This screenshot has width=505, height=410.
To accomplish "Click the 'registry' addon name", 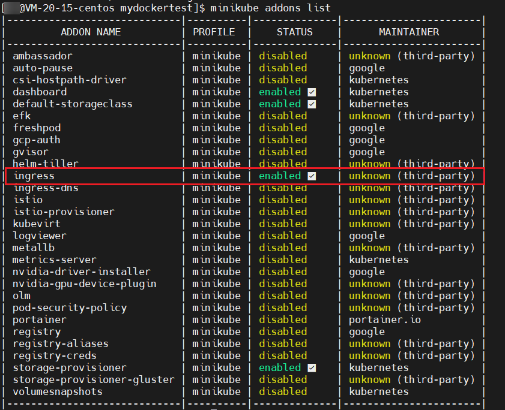I will click(37, 332).
